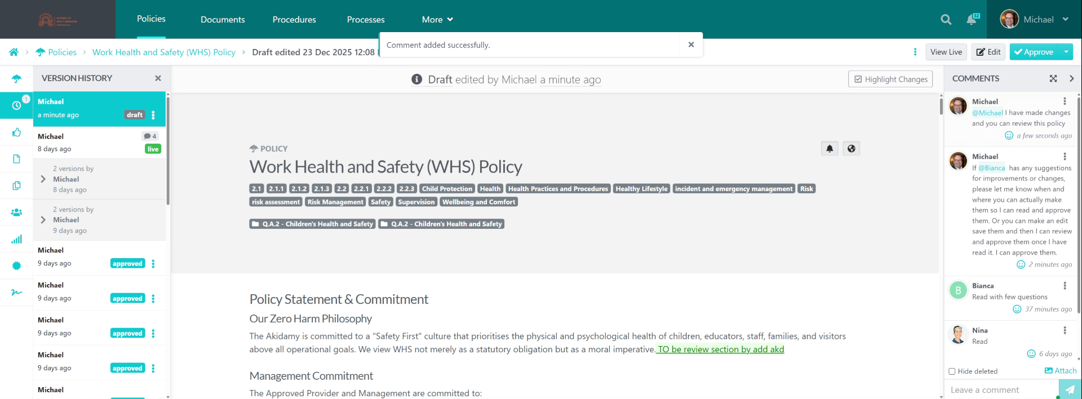This screenshot has height=399, width=1082.
Task: Go to the Procedures tab
Action: pyautogui.click(x=294, y=20)
